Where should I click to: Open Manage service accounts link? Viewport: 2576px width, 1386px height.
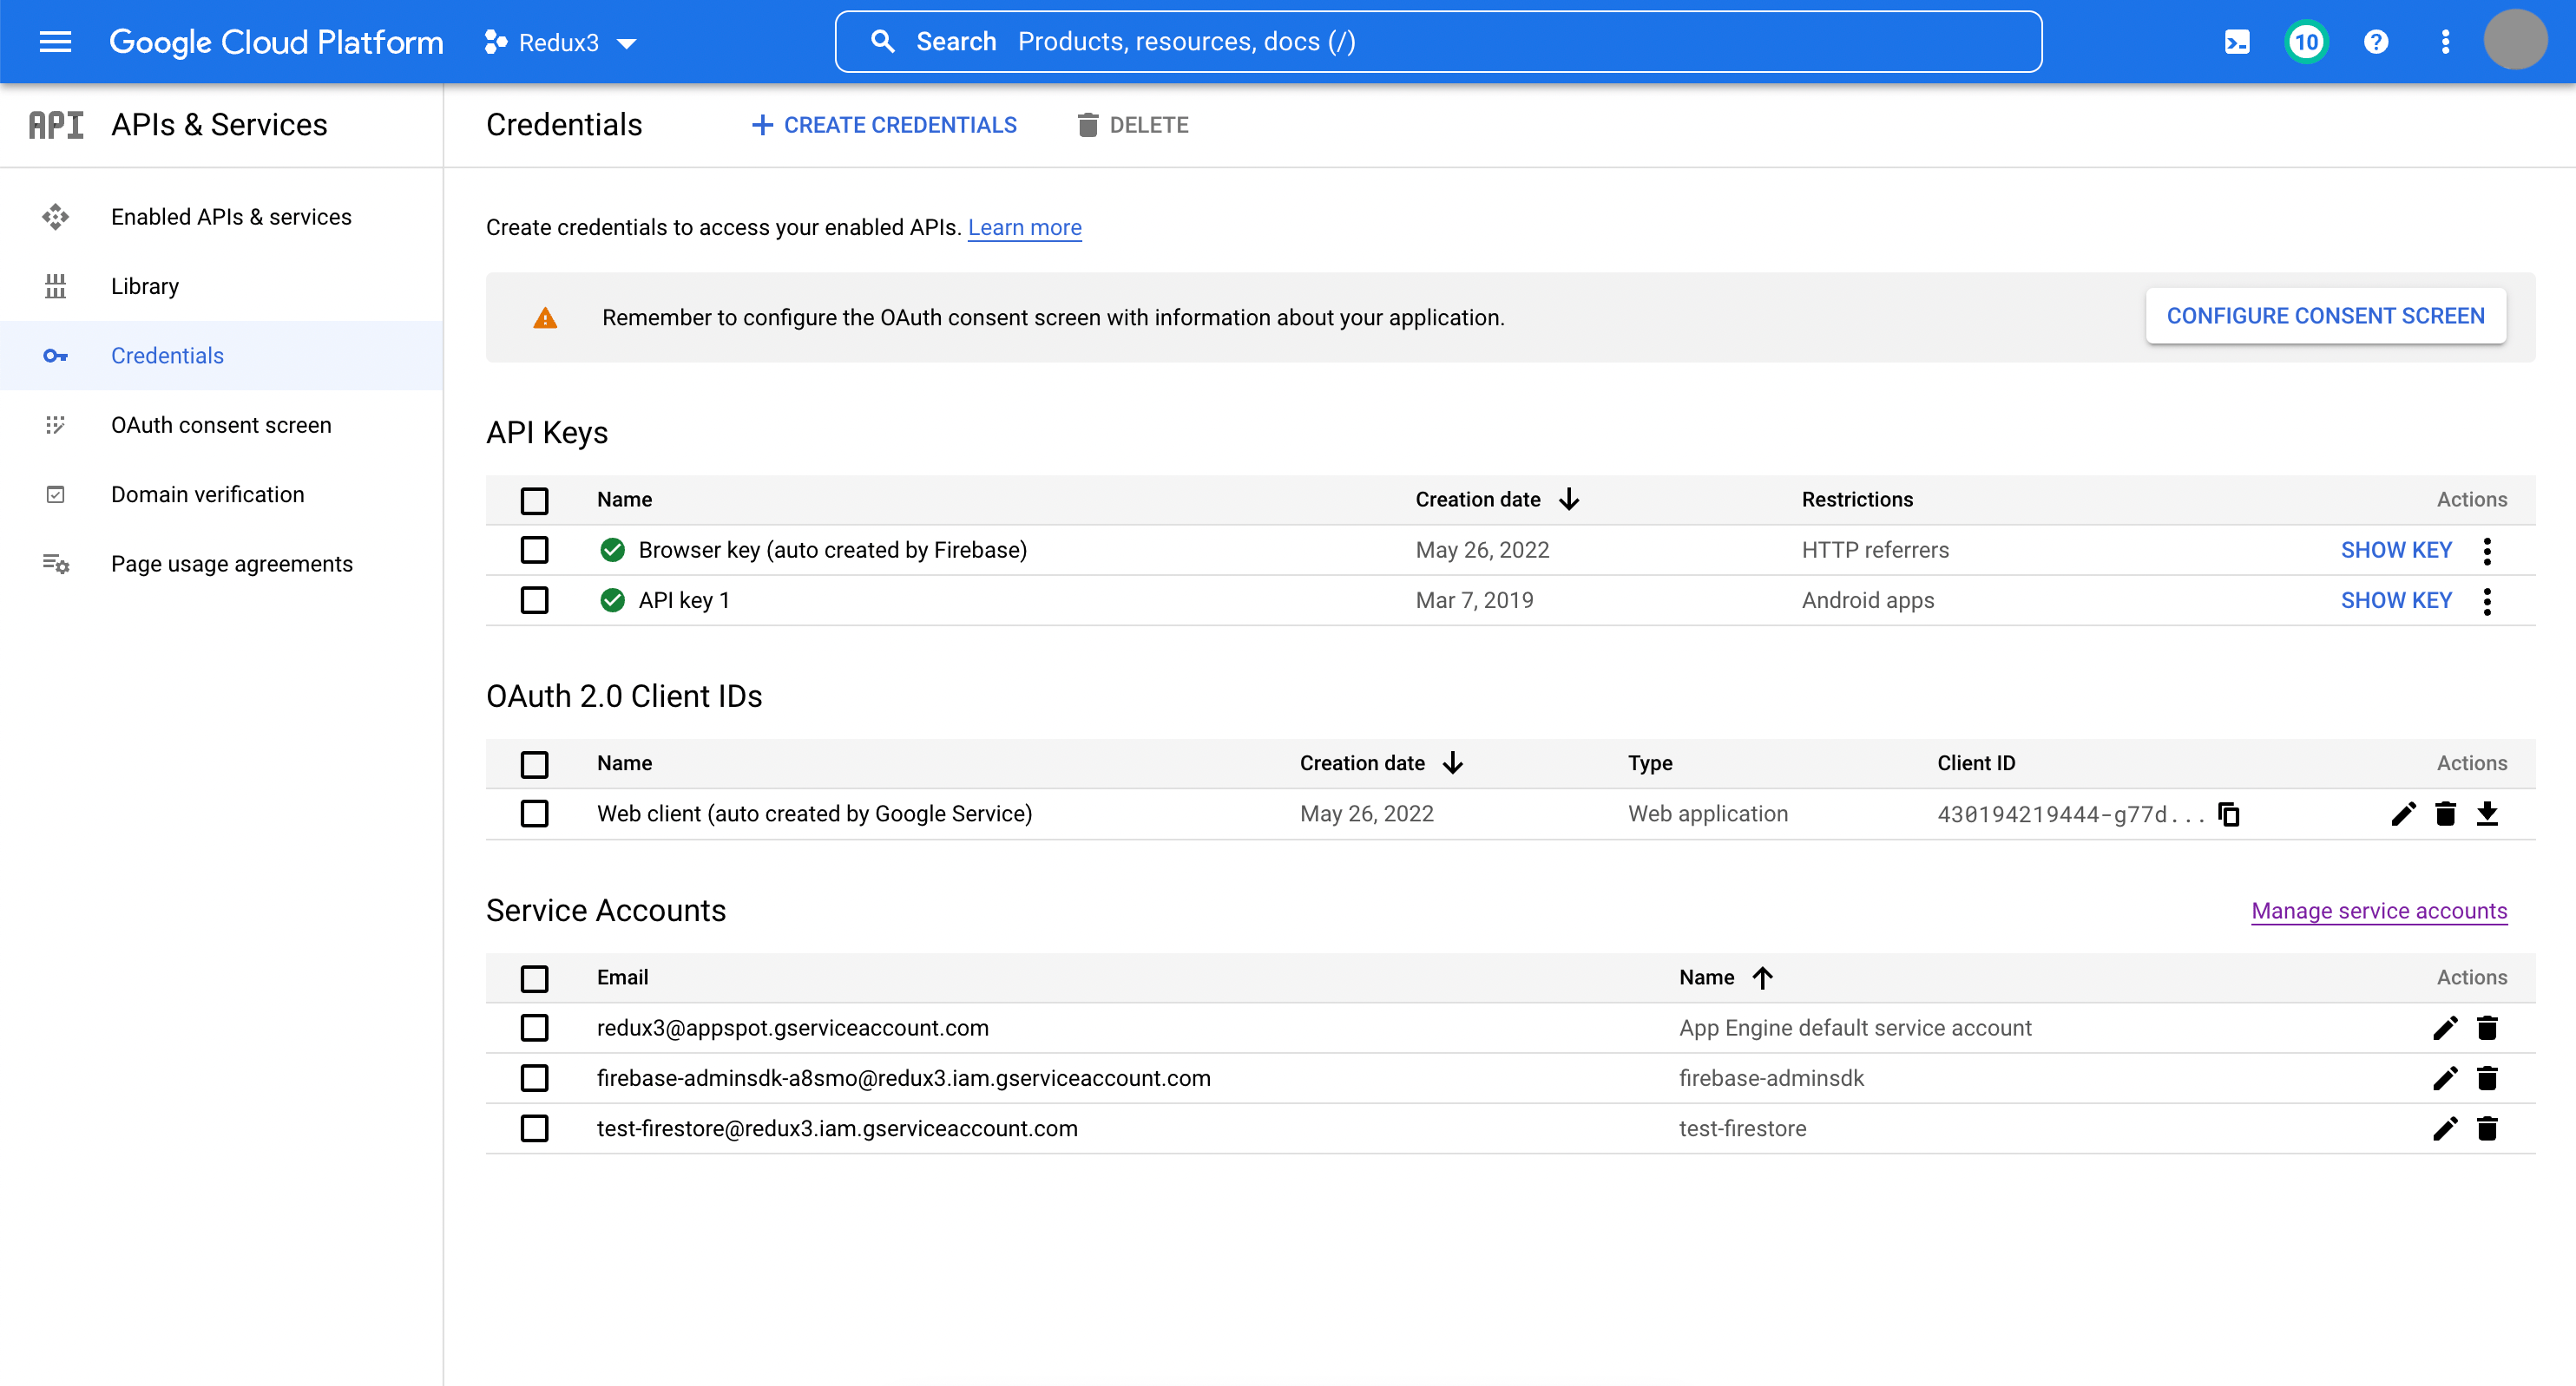[x=2379, y=912]
